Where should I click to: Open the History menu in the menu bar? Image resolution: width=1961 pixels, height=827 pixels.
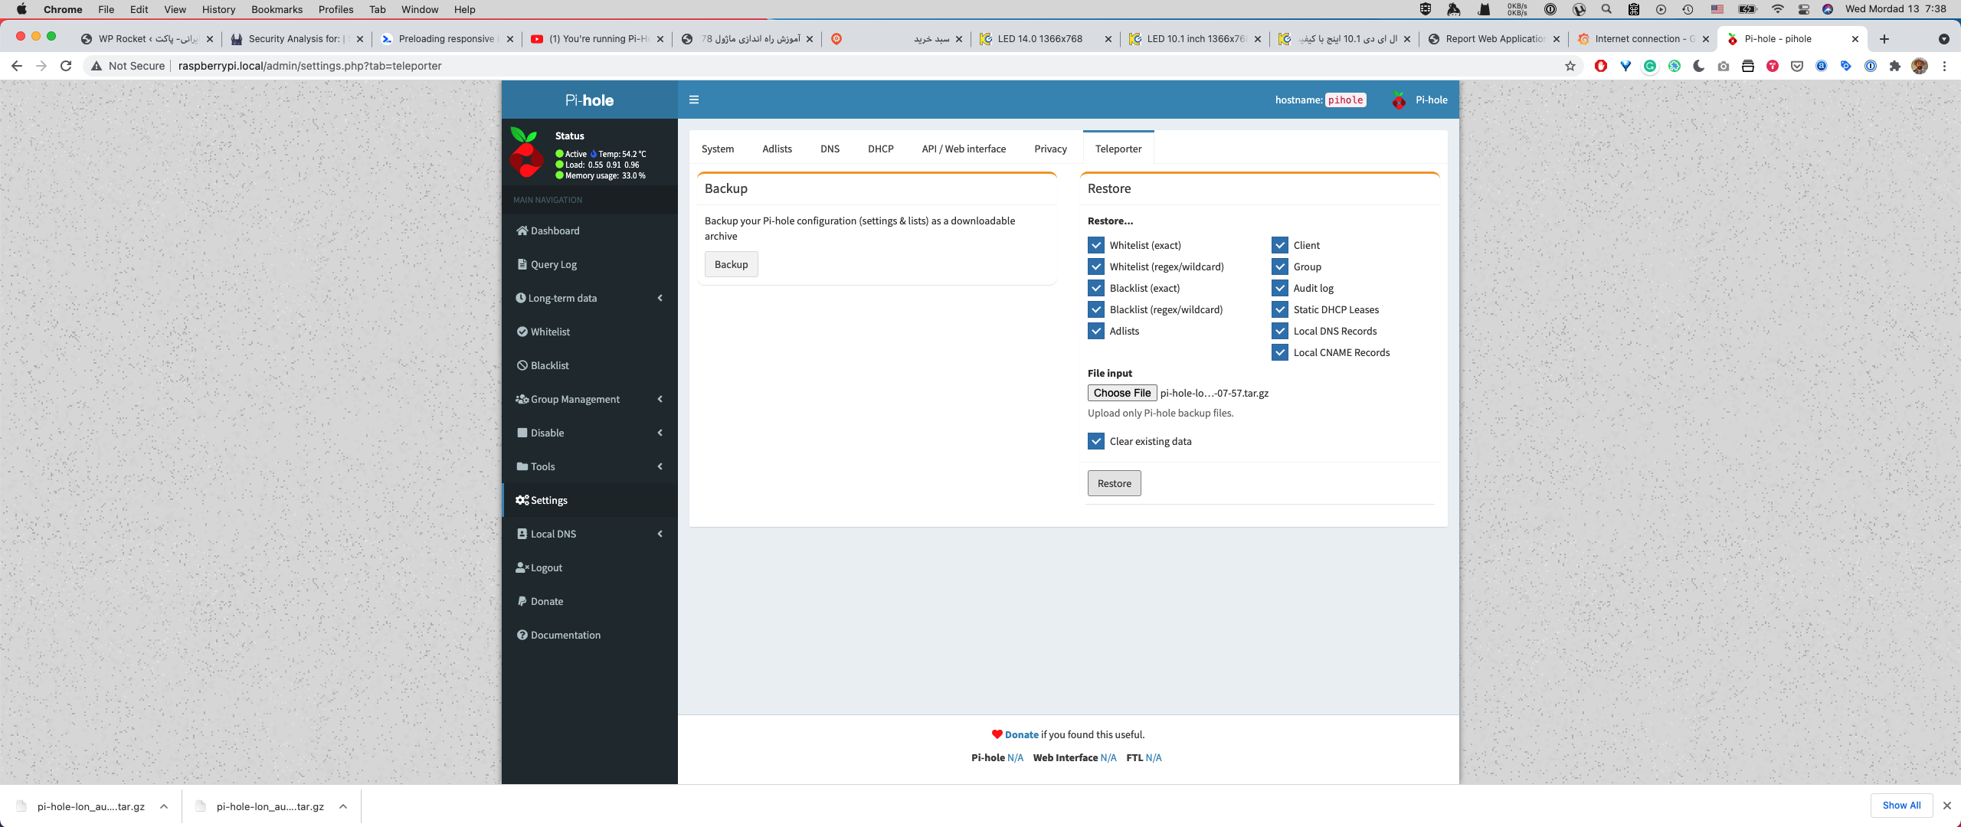click(x=218, y=9)
